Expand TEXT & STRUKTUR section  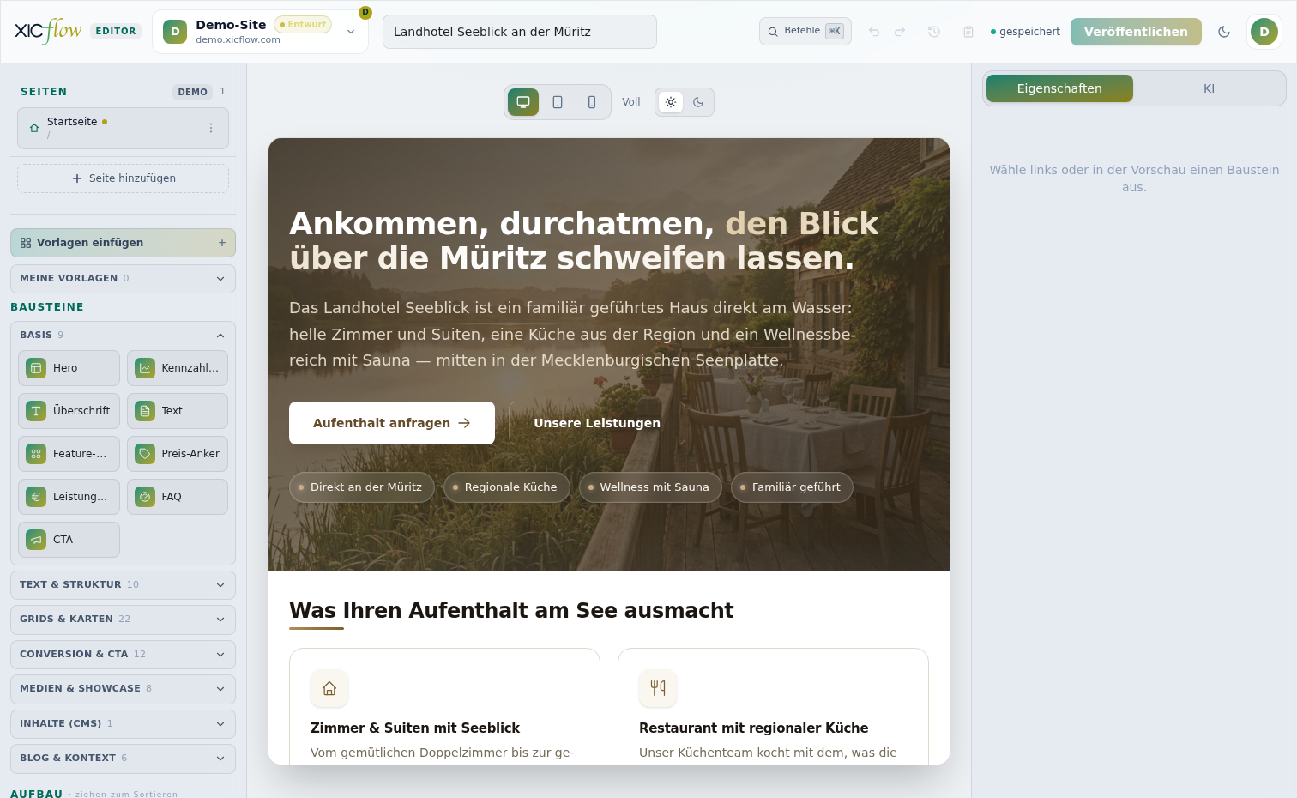coord(123,585)
